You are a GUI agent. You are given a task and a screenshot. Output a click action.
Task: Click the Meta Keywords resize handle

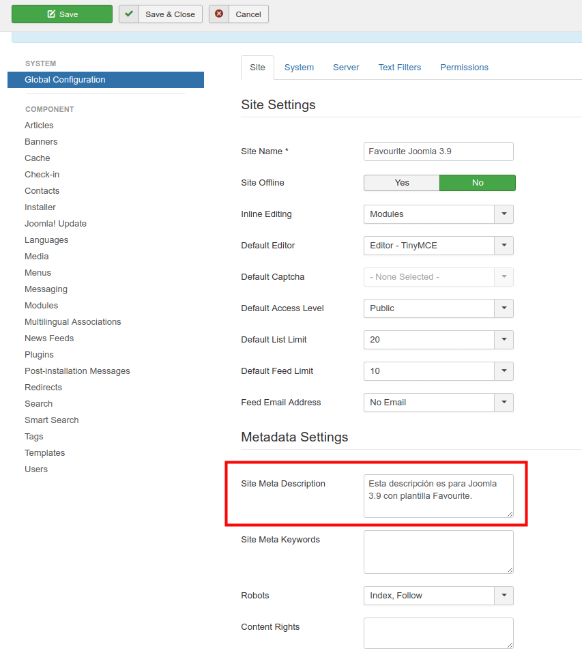510,570
